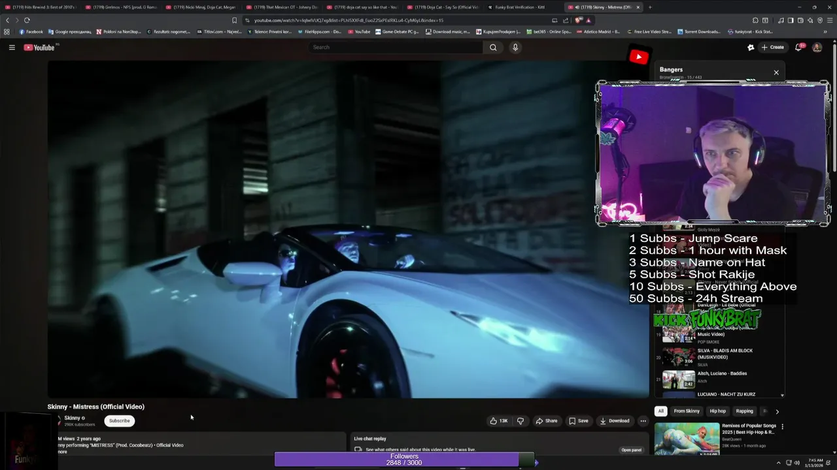Click the main video player area
Screen dimensions: 837x470
click(x=348, y=228)
